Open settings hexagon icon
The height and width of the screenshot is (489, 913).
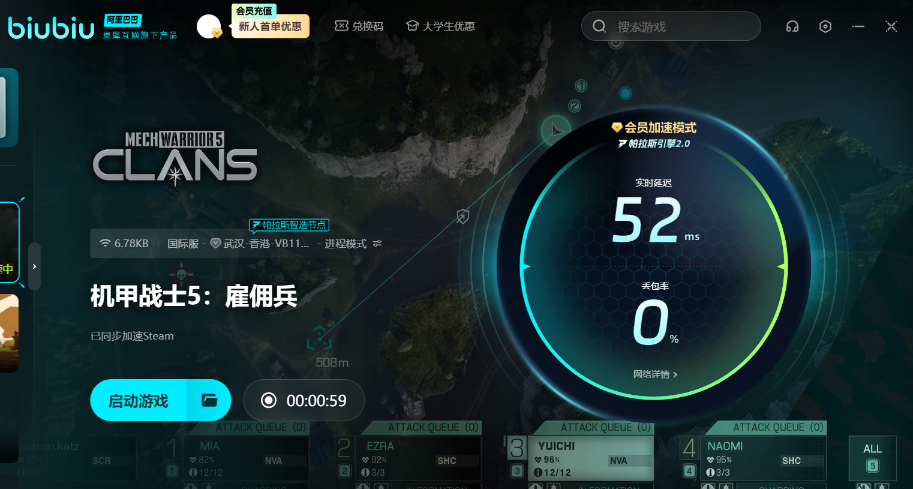pyautogui.click(x=825, y=26)
